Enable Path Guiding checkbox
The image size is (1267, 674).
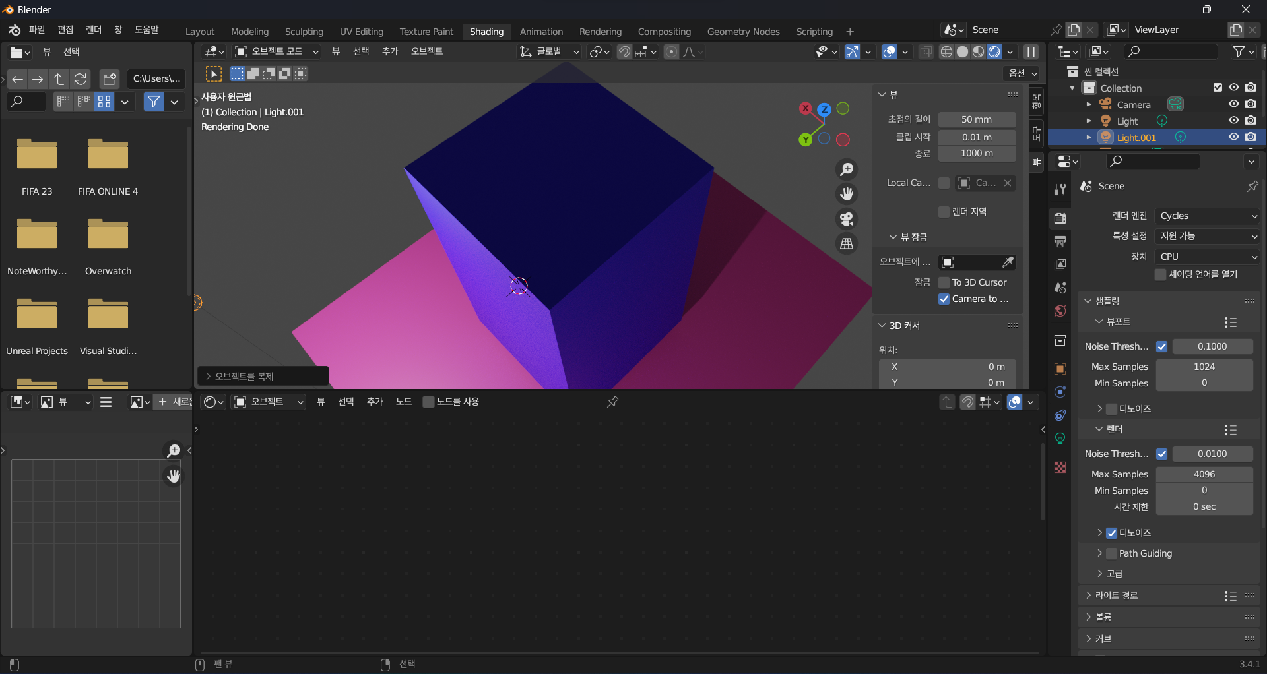pyautogui.click(x=1111, y=553)
